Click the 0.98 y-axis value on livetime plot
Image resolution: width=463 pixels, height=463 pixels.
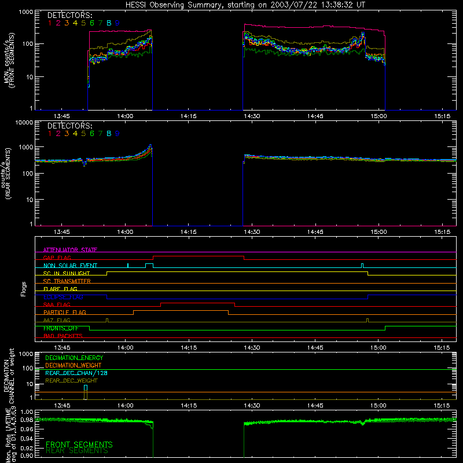[x=27, y=420]
